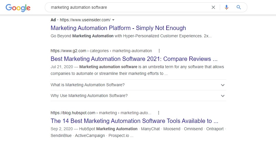Click the https://www.g2.com breadcrumb URL
The height and width of the screenshot is (148, 276).
pos(68,51)
